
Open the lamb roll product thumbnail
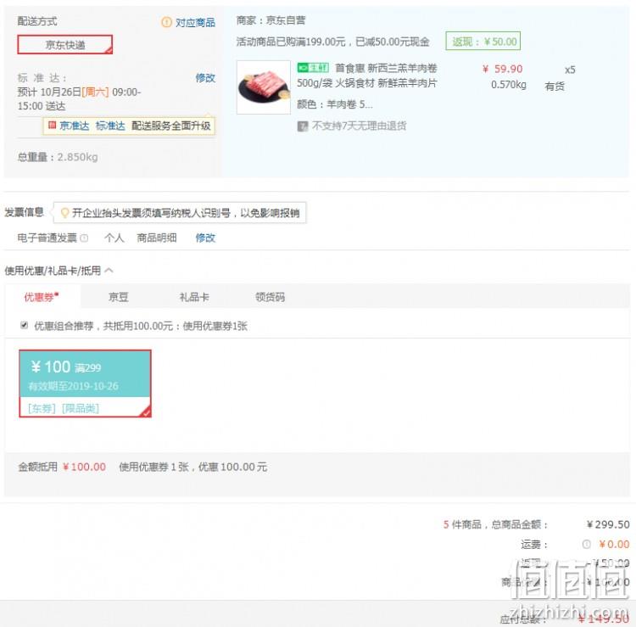tap(264, 87)
